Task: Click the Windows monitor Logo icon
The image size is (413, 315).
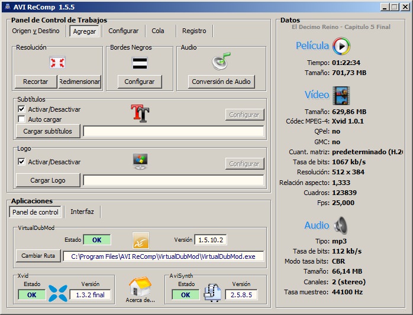Action: click(x=140, y=161)
